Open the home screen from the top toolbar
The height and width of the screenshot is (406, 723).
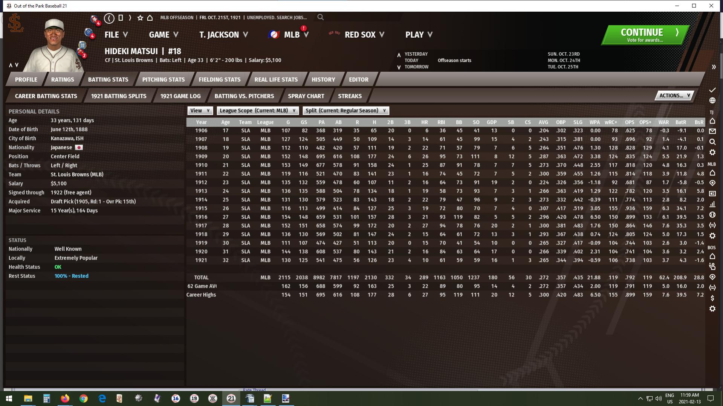[150, 18]
